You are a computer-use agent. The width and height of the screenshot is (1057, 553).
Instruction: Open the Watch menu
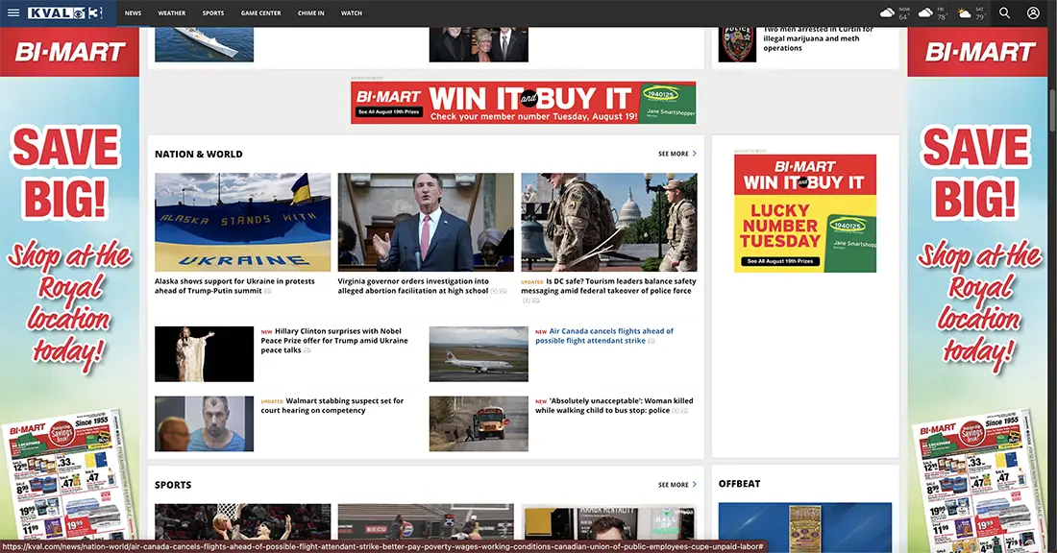[x=351, y=12]
